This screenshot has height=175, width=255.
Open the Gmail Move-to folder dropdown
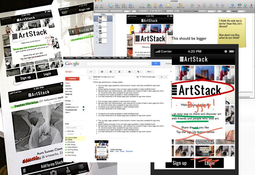tap(130, 72)
